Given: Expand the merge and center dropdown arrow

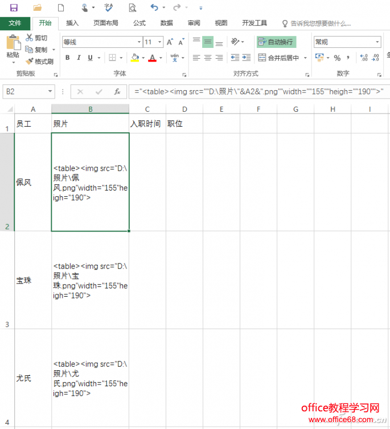Looking at the screenshot, I should tap(305, 58).
